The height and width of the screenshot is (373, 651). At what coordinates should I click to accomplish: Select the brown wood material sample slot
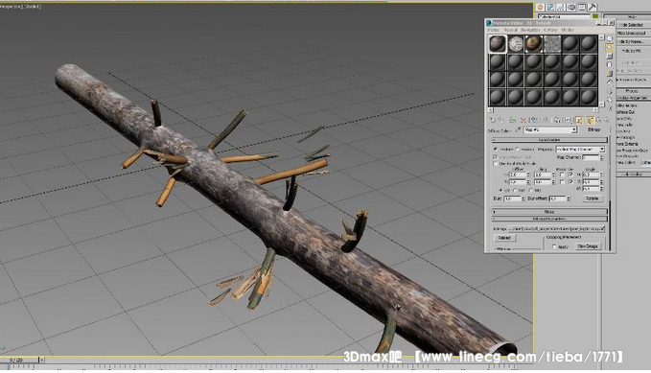(x=533, y=43)
